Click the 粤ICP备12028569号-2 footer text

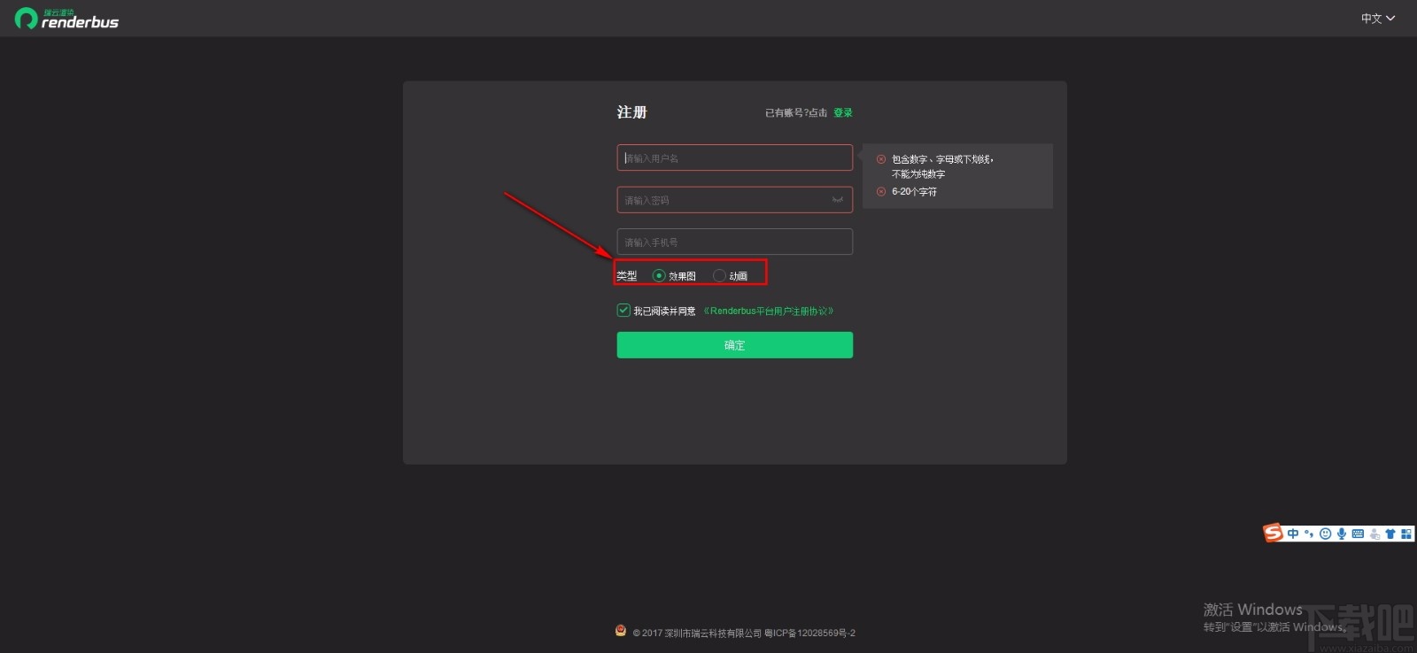coord(809,633)
